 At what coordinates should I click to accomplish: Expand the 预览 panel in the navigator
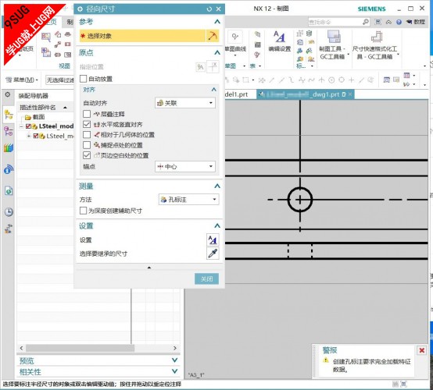click(x=174, y=360)
